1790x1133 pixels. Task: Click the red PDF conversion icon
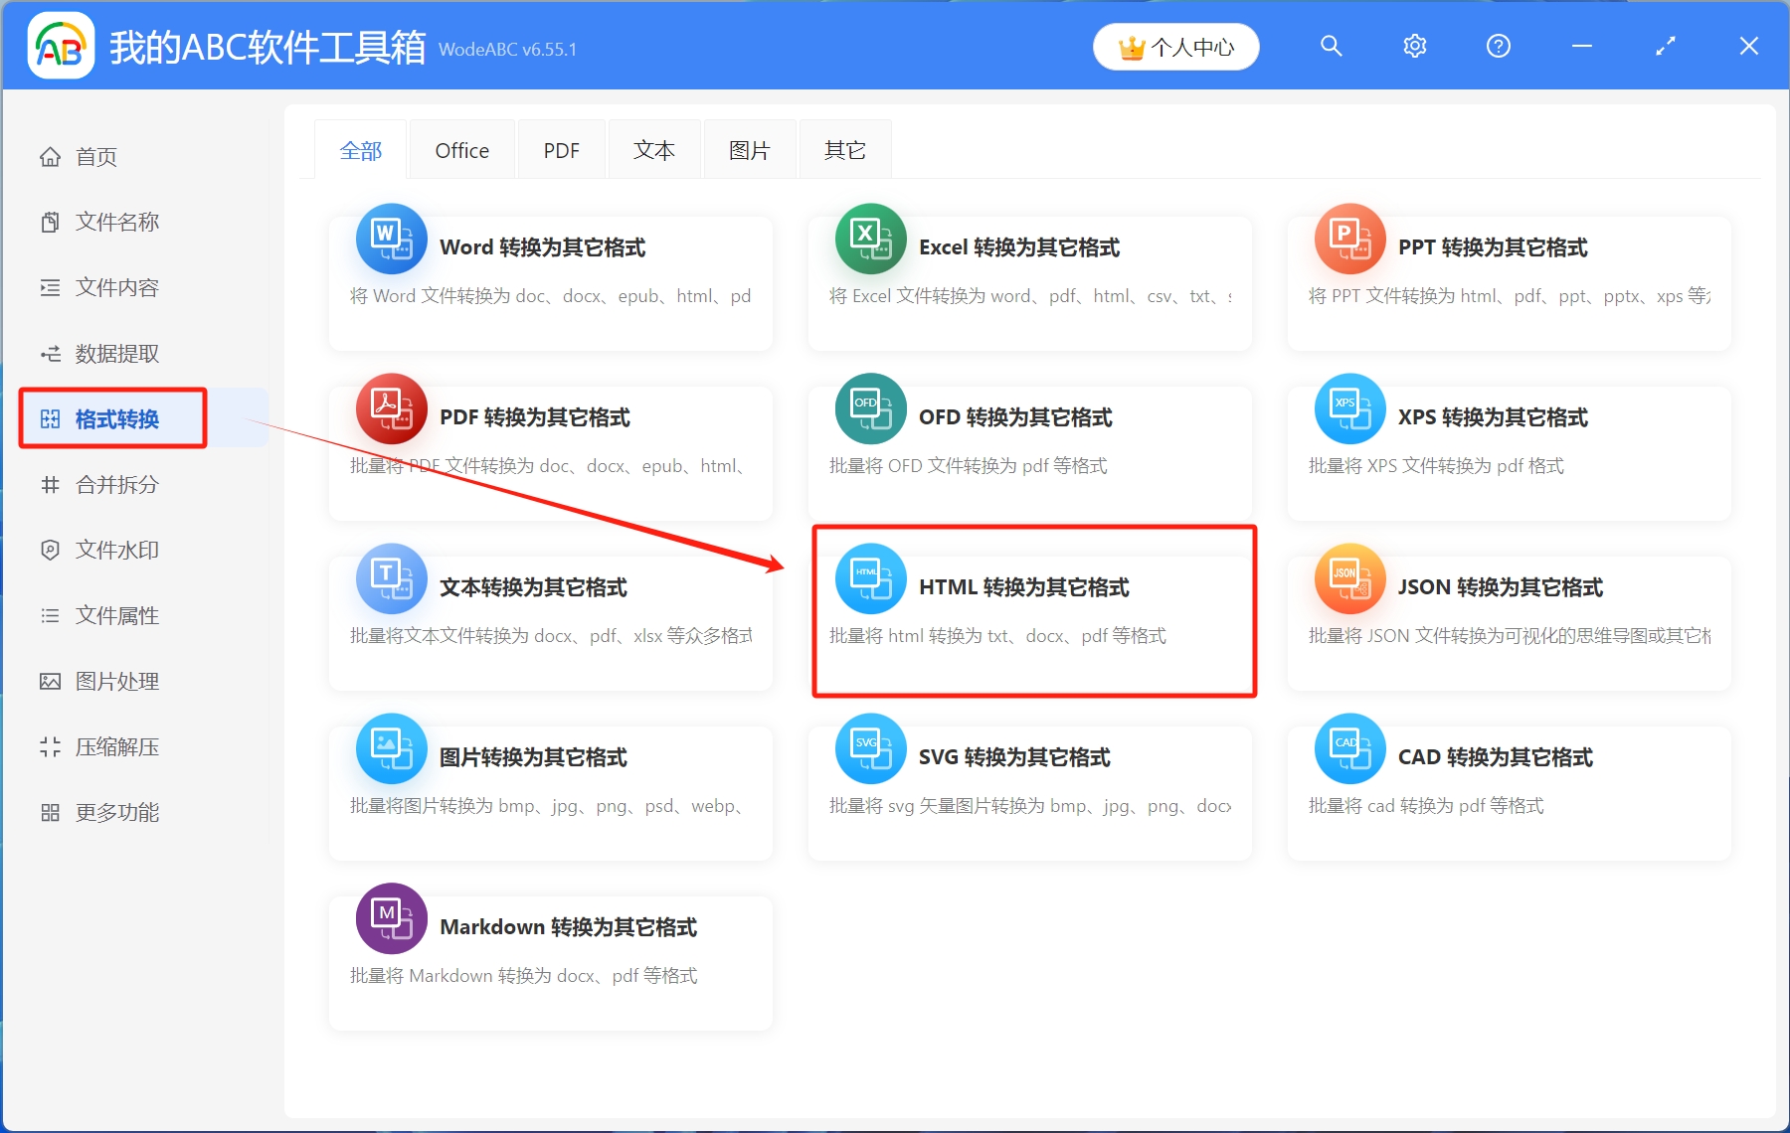point(391,408)
